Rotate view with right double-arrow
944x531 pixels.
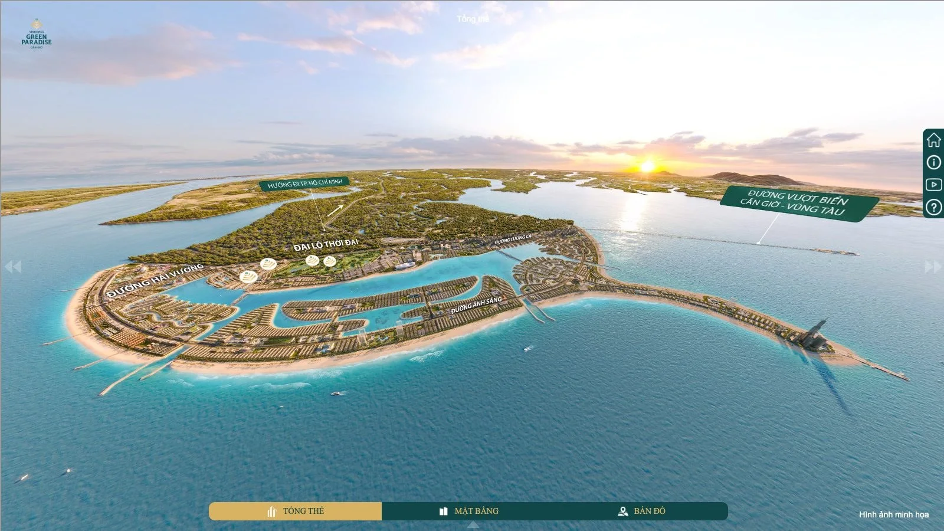tap(933, 267)
